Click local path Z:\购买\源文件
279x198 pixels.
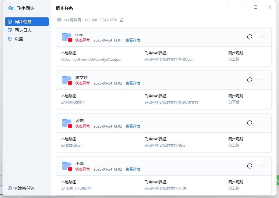click(73, 102)
